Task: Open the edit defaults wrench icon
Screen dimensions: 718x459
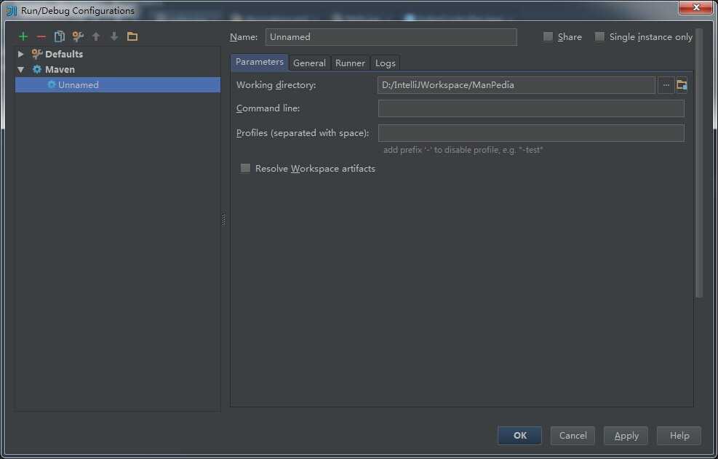Action: (78, 36)
